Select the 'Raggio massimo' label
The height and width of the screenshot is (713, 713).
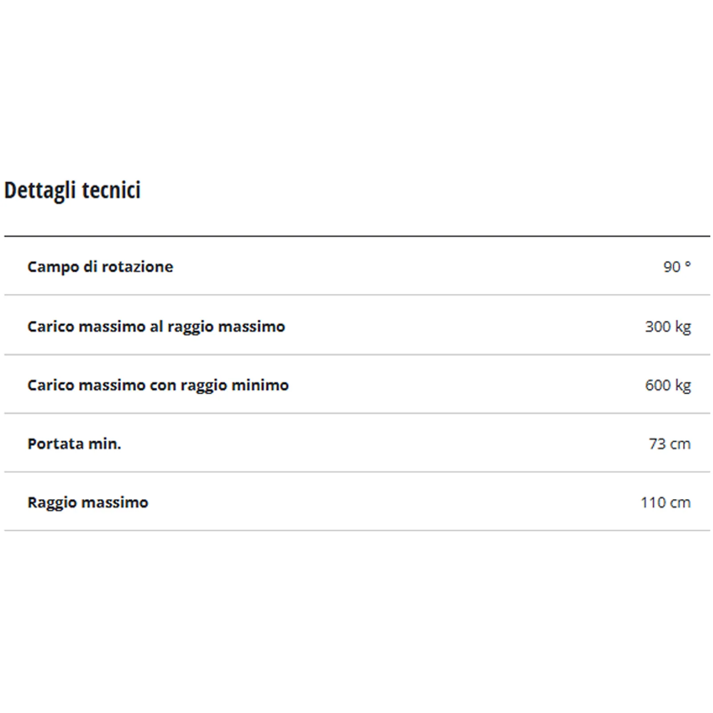click(x=88, y=503)
